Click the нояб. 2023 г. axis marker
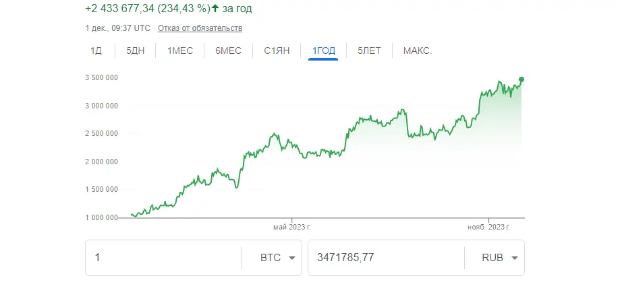 tap(488, 227)
